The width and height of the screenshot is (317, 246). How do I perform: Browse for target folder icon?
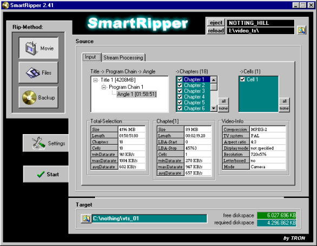[87, 218]
